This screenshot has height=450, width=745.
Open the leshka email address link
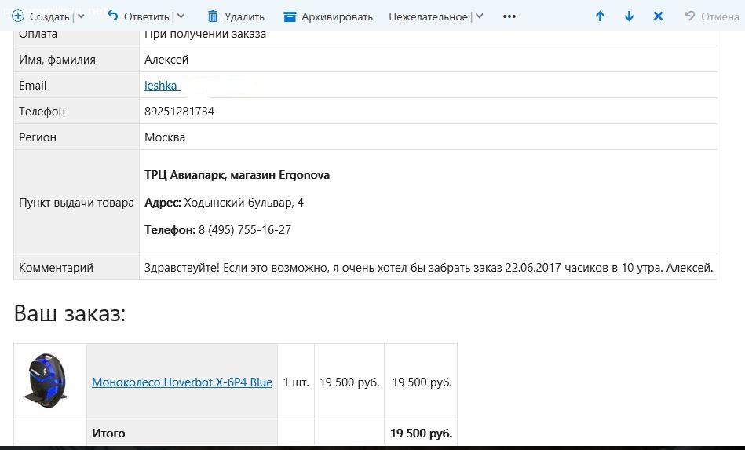coord(161,86)
